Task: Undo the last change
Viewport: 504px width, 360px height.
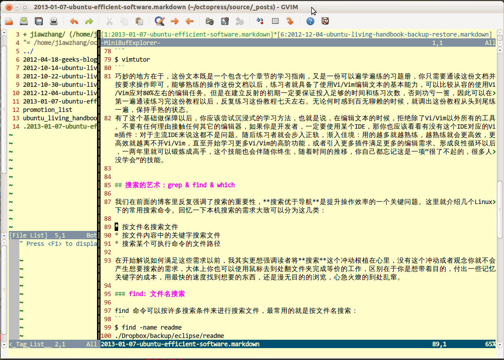Action: click(74, 21)
